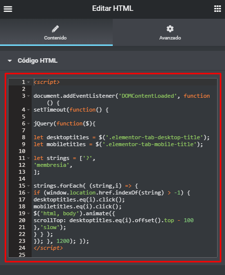Screen dimensions: 225x275
Task: Fold code at line 1 script tag
Action: click(29, 82)
